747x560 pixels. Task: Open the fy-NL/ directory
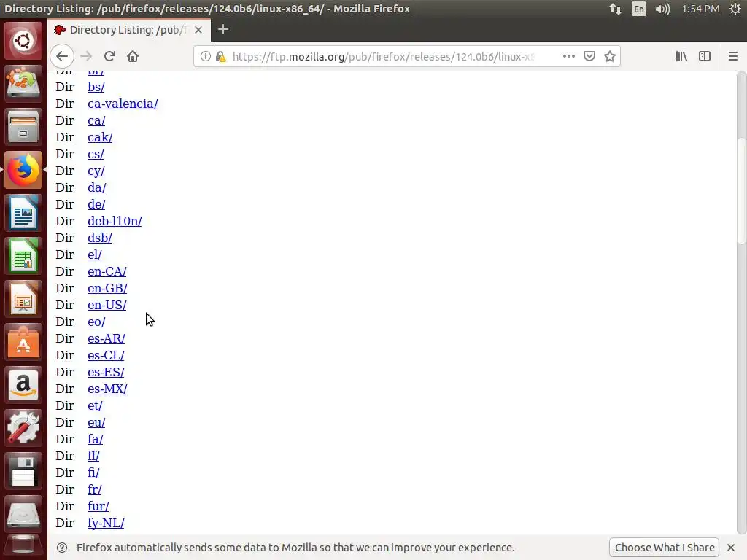(x=106, y=523)
